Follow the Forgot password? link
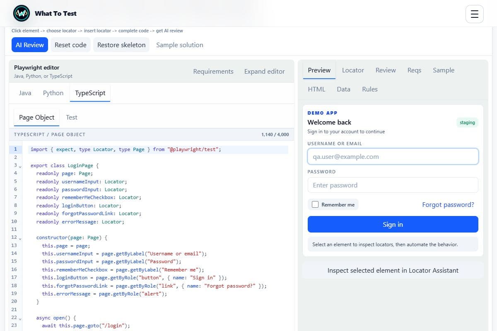497x331 pixels. (x=448, y=204)
